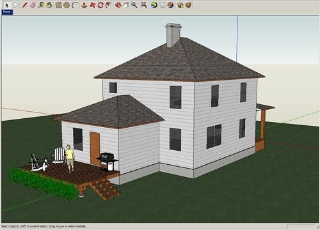Select the green hedge beside the deck
This screenshot has width=320, height=230.
pos(44,184)
